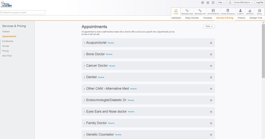Click the clock icon beside user name
265x139 pixels.
[230, 3]
